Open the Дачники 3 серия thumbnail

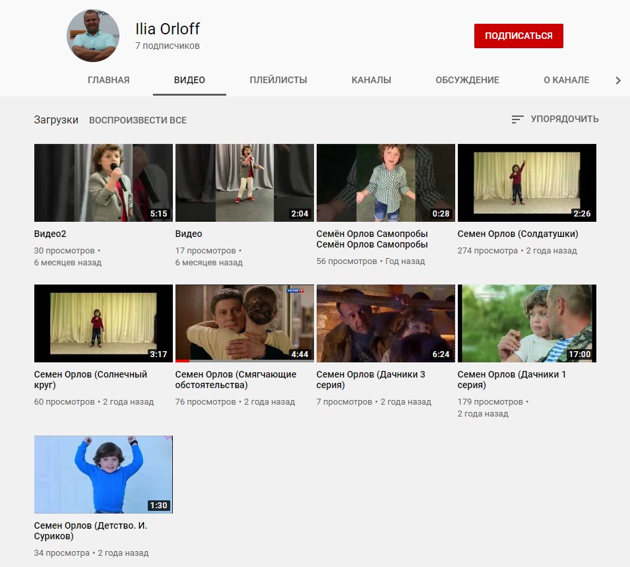pos(385,323)
